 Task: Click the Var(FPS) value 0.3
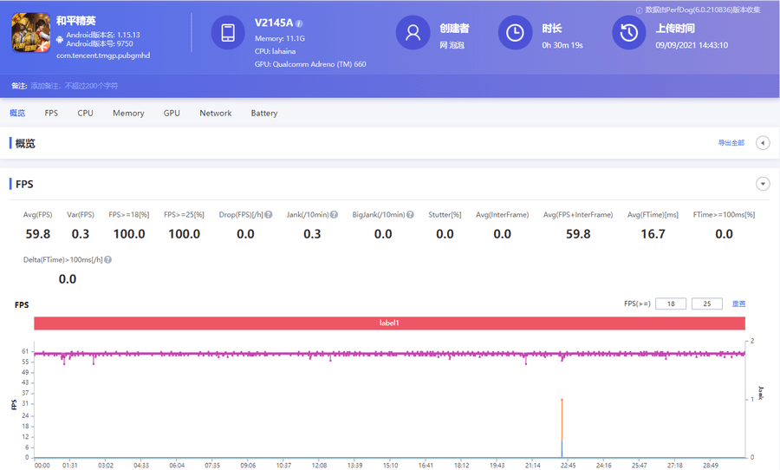tap(80, 234)
